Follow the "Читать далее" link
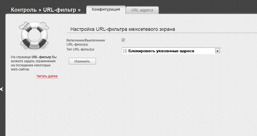This screenshot has width=257, height=136. (47, 76)
